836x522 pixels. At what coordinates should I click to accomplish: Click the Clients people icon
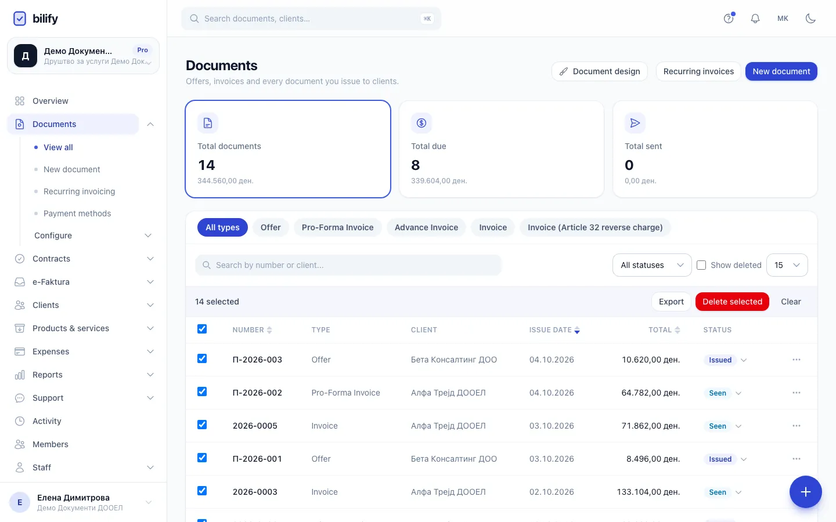pyautogui.click(x=20, y=305)
